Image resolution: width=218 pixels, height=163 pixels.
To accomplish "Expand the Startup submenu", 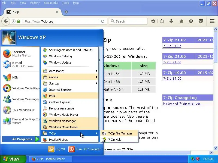I will click(70, 83).
